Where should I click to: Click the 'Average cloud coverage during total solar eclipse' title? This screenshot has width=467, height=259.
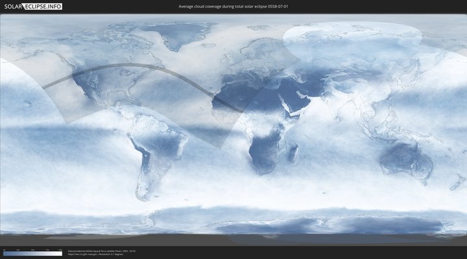233,6
